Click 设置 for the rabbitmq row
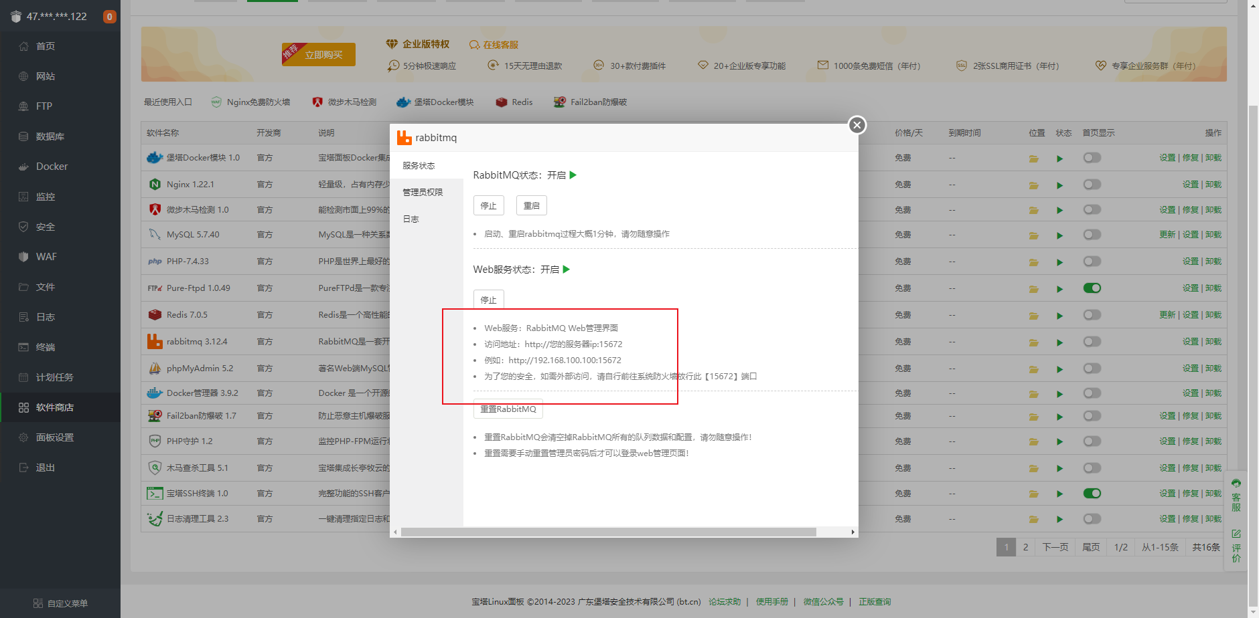1259x618 pixels. [x=1190, y=342]
